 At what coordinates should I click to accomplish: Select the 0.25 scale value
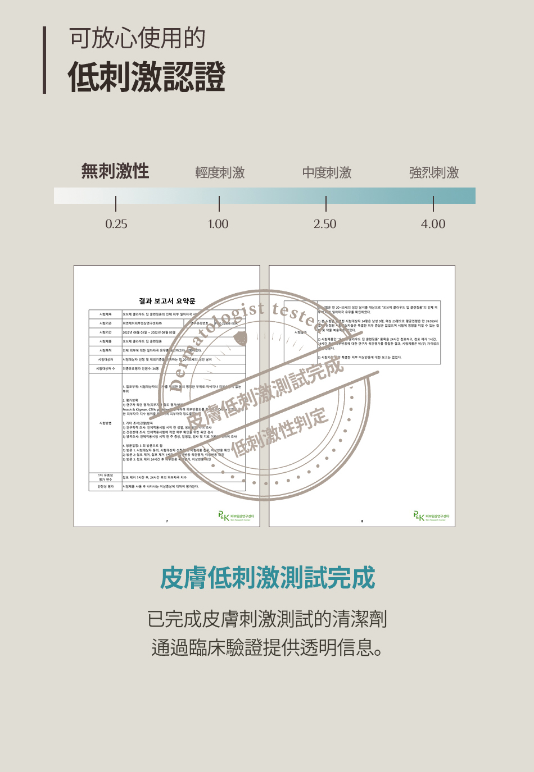(116, 224)
